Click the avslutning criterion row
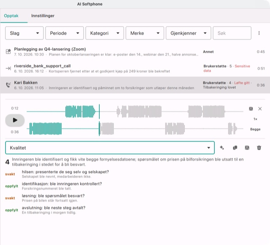 [x=135, y=210]
